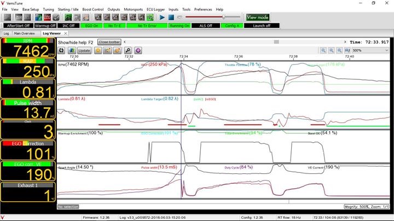Open the File menu
The width and height of the screenshot is (394, 221).
4,9
